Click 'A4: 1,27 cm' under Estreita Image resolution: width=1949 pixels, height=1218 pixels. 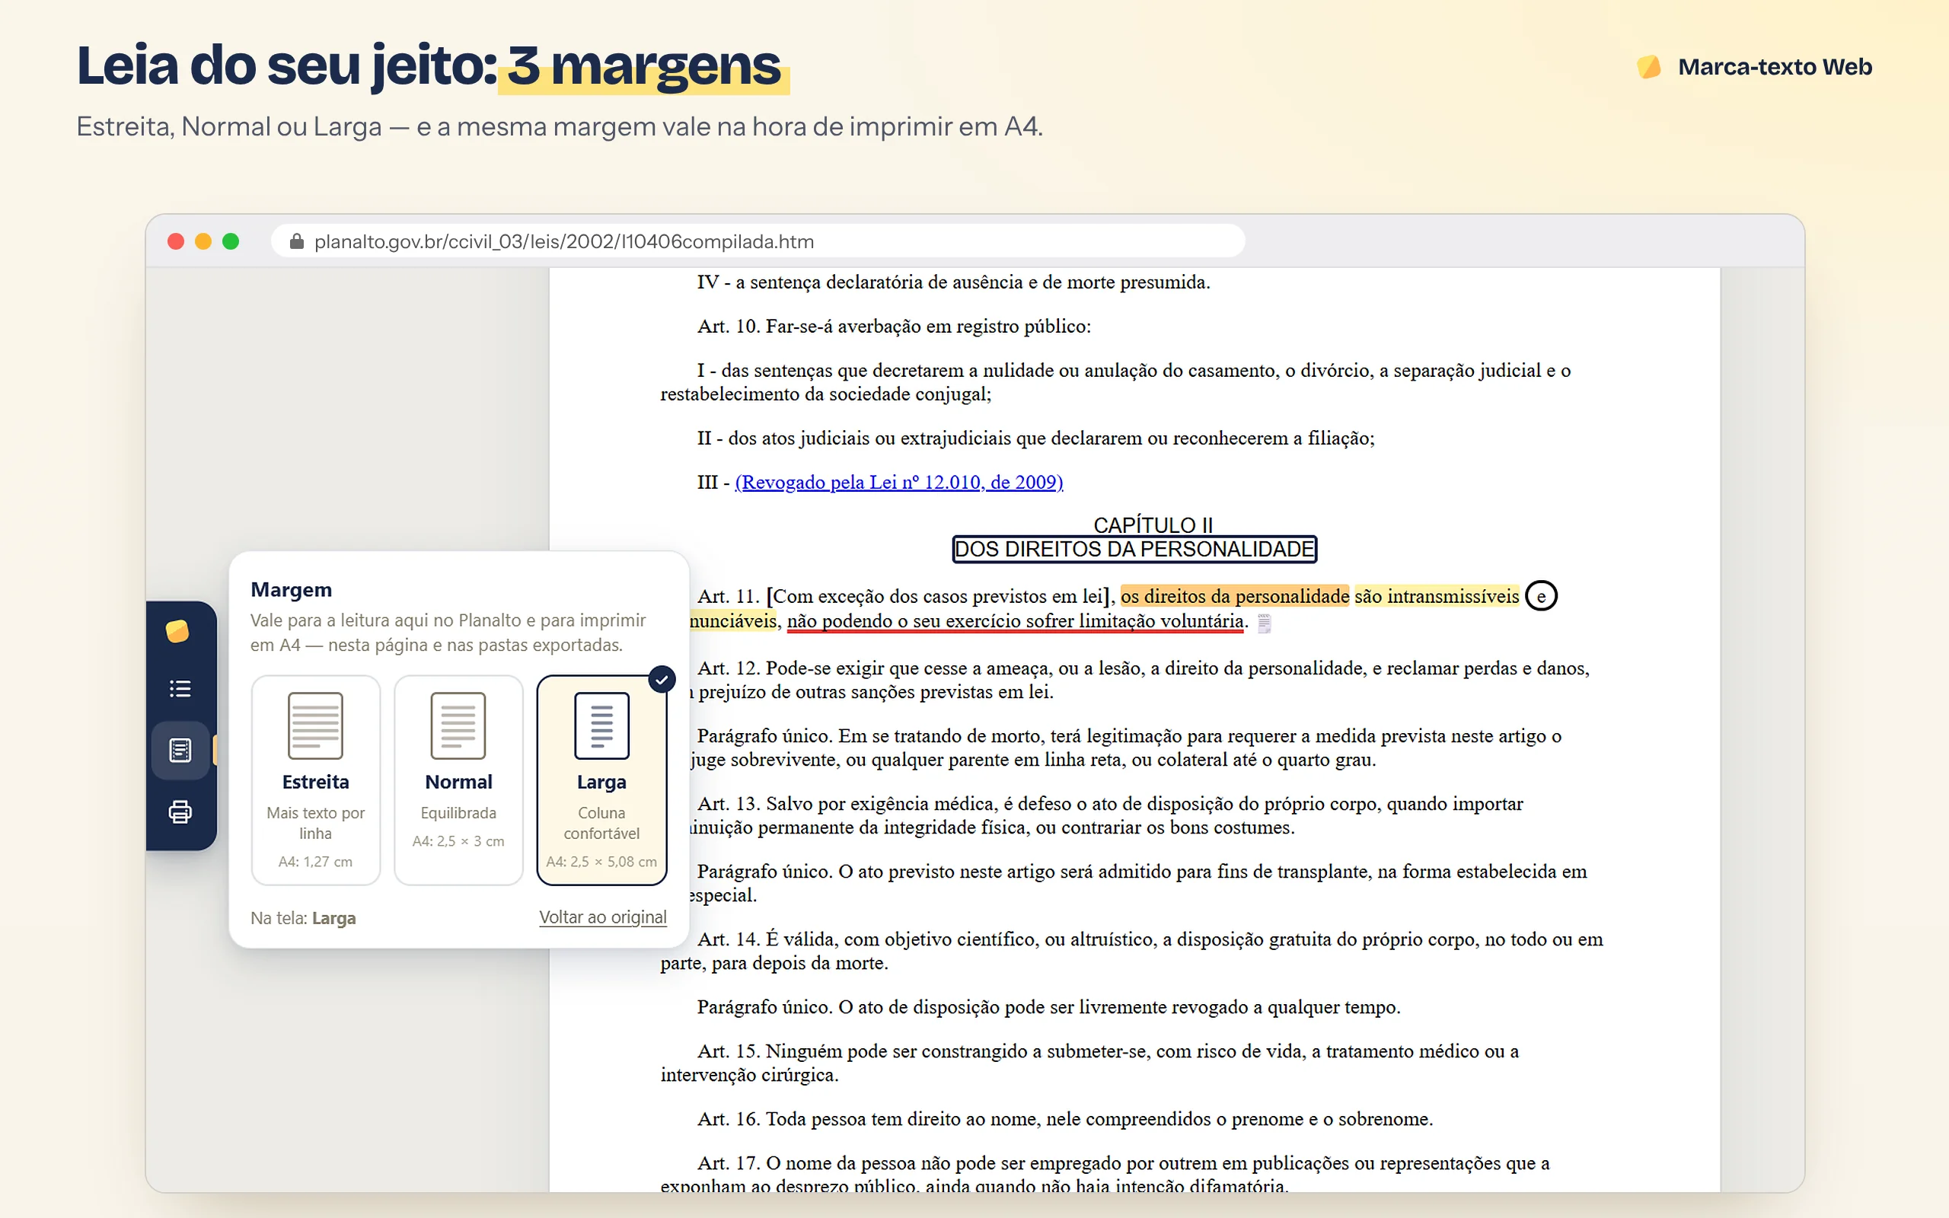pos(316,862)
